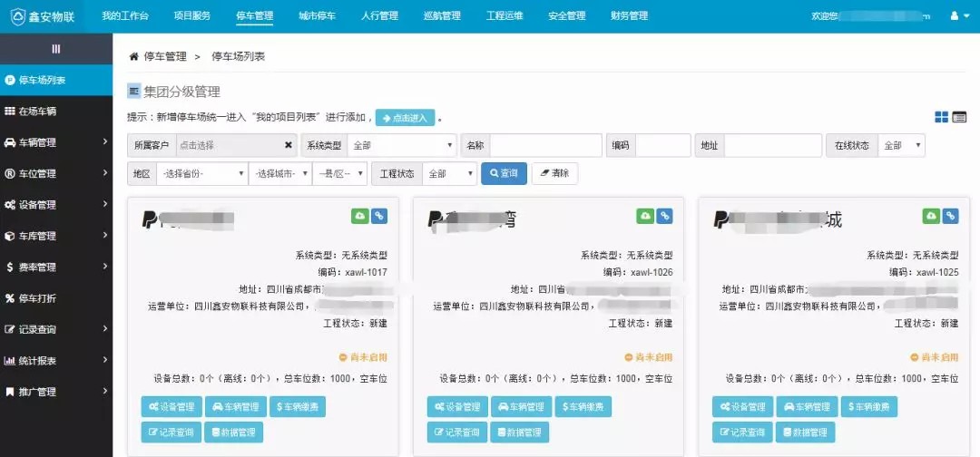
Task: Open the 系统类型 dropdown
Action: (401, 145)
